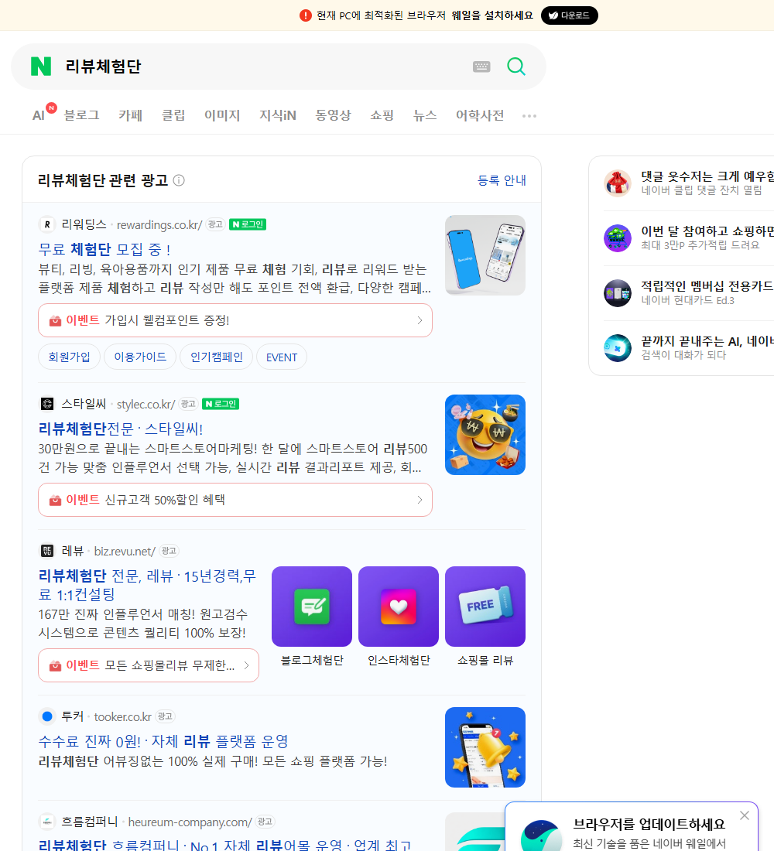Switch to the 동영상 tab
Image resolution: width=774 pixels, height=851 pixels.
(x=333, y=115)
